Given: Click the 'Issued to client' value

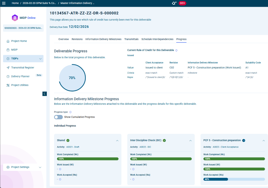Looking at the screenshot, I should tap(154, 68).
